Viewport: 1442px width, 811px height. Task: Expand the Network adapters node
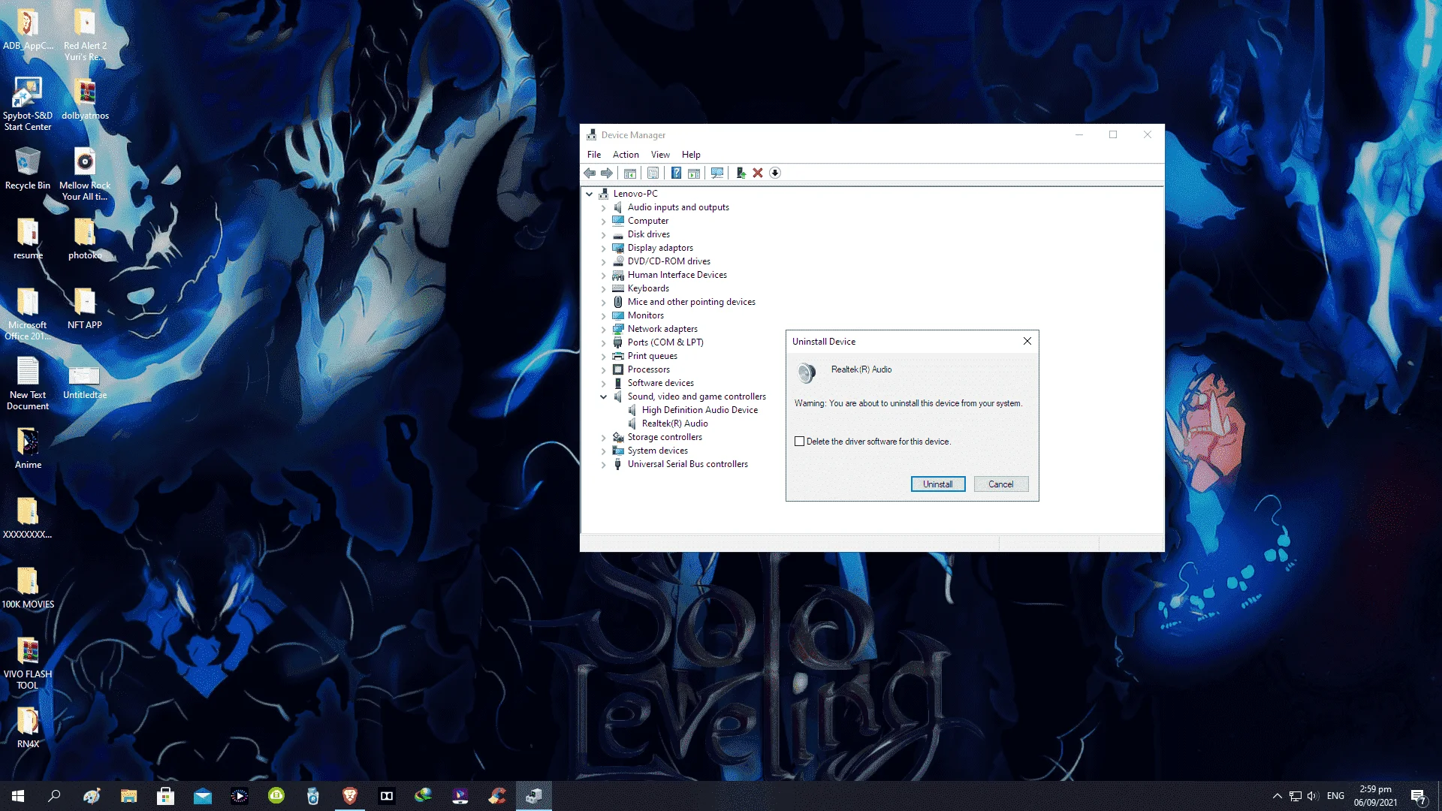click(603, 330)
